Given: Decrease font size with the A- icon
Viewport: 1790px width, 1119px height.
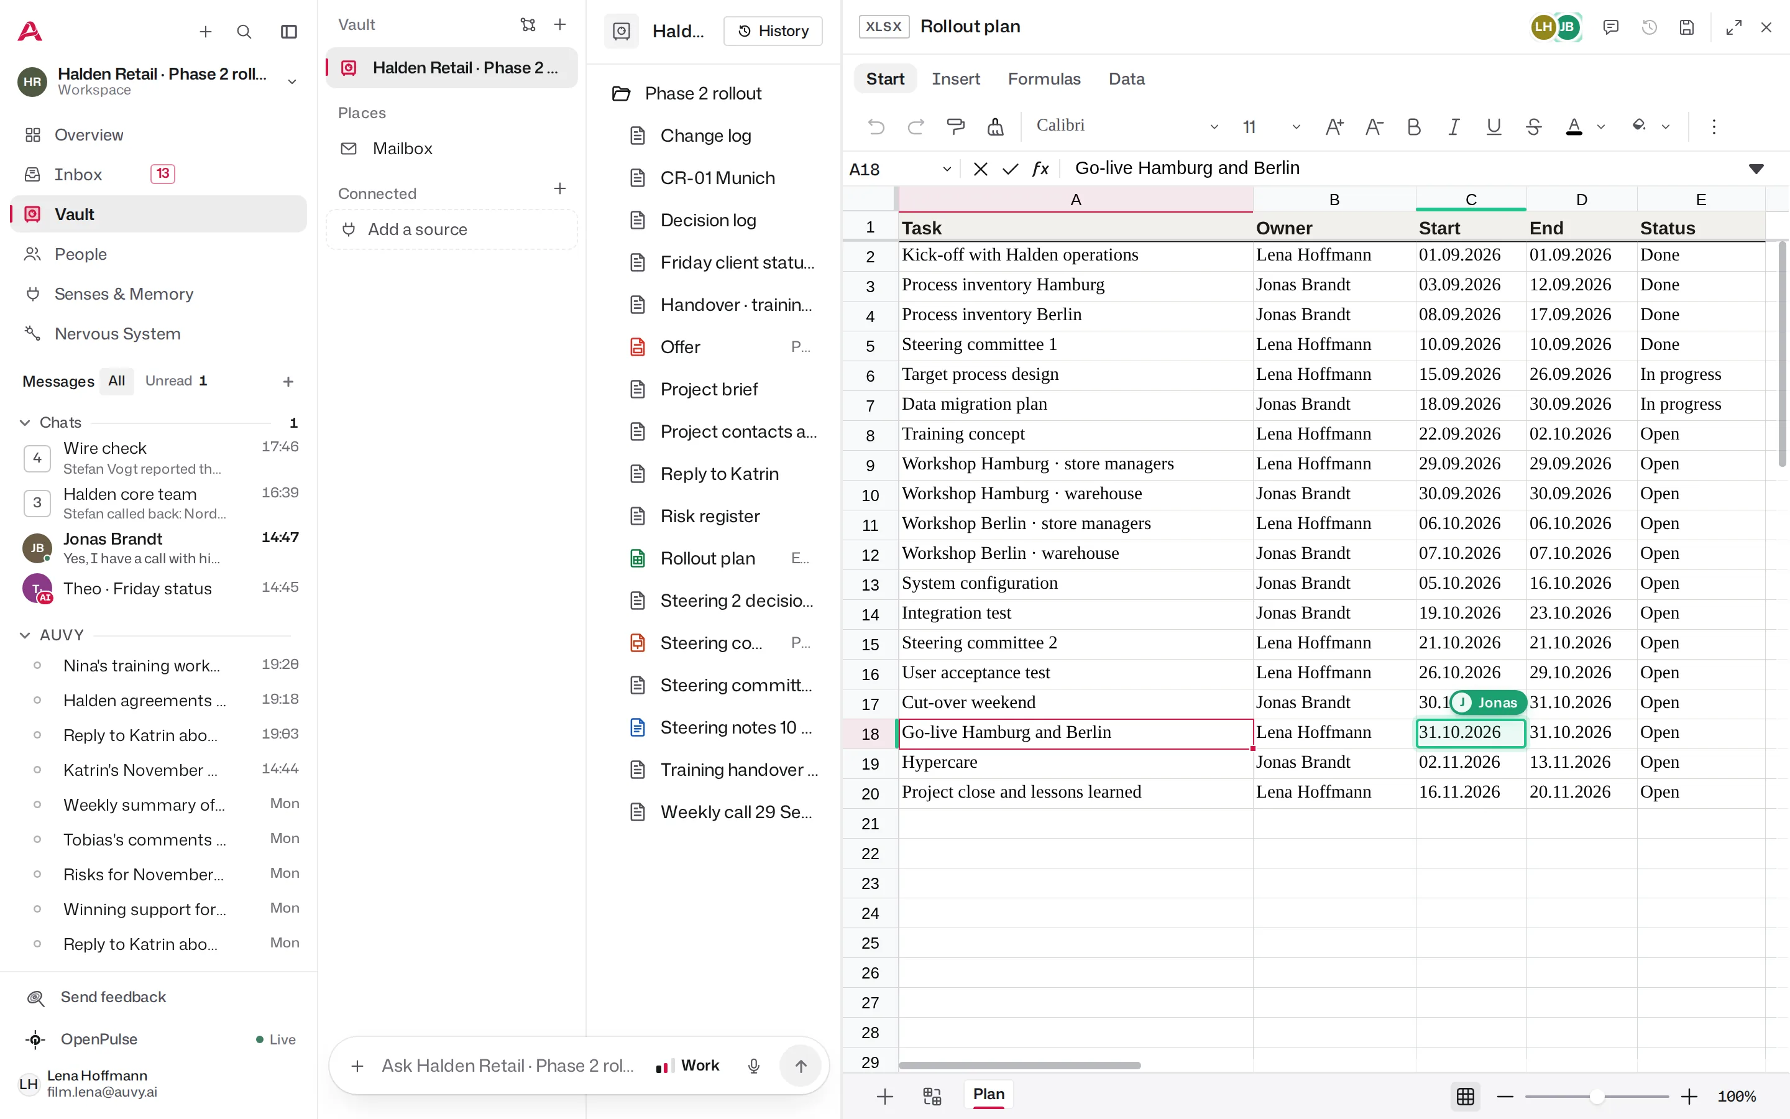Looking at the screenshot, I should [x=1374, y=127].
